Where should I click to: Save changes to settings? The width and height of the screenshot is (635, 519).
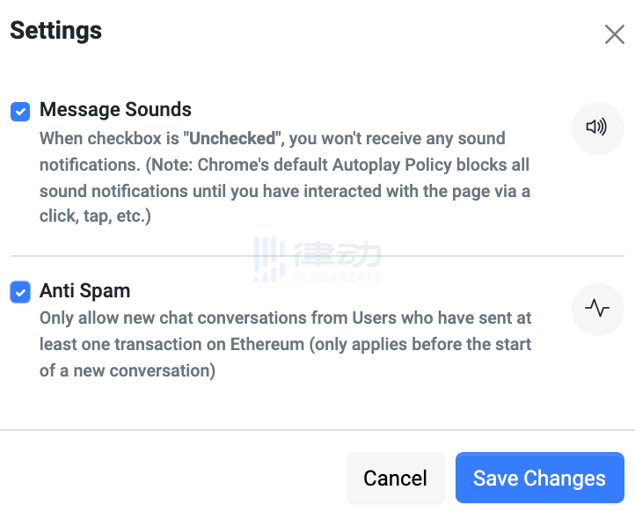(539, 478)
